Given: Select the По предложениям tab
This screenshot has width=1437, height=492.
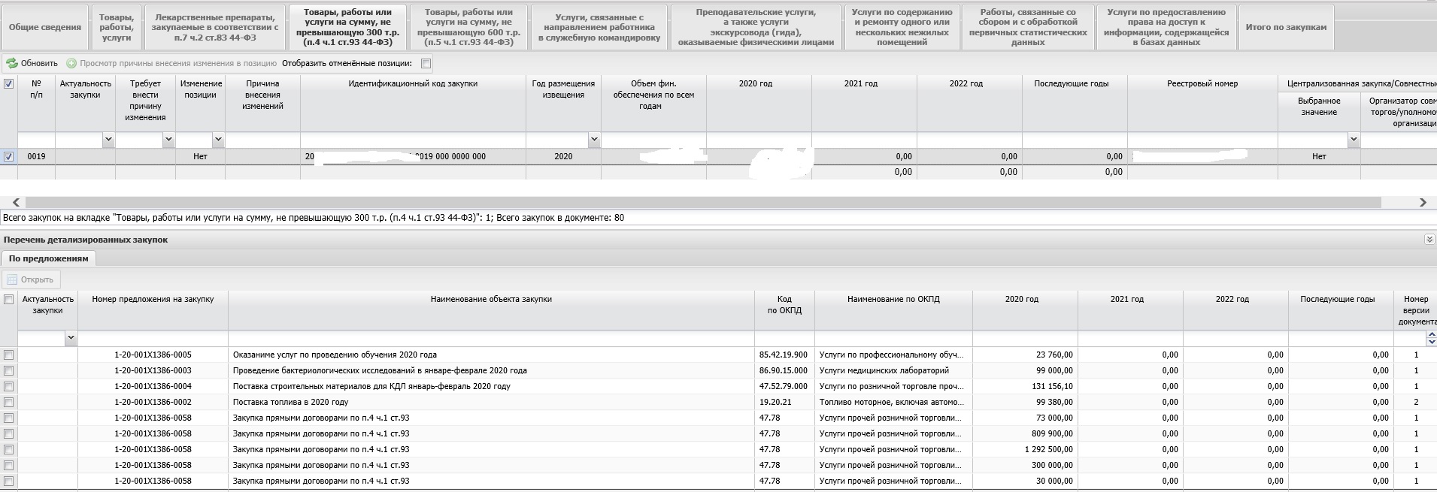Looking at the screenshot, I should 49,258.
